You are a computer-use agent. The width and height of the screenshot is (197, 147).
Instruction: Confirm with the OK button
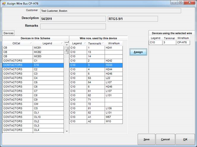(185, 139)
